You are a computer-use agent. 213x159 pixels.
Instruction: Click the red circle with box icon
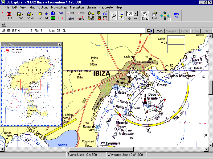(x=81, y=13)
